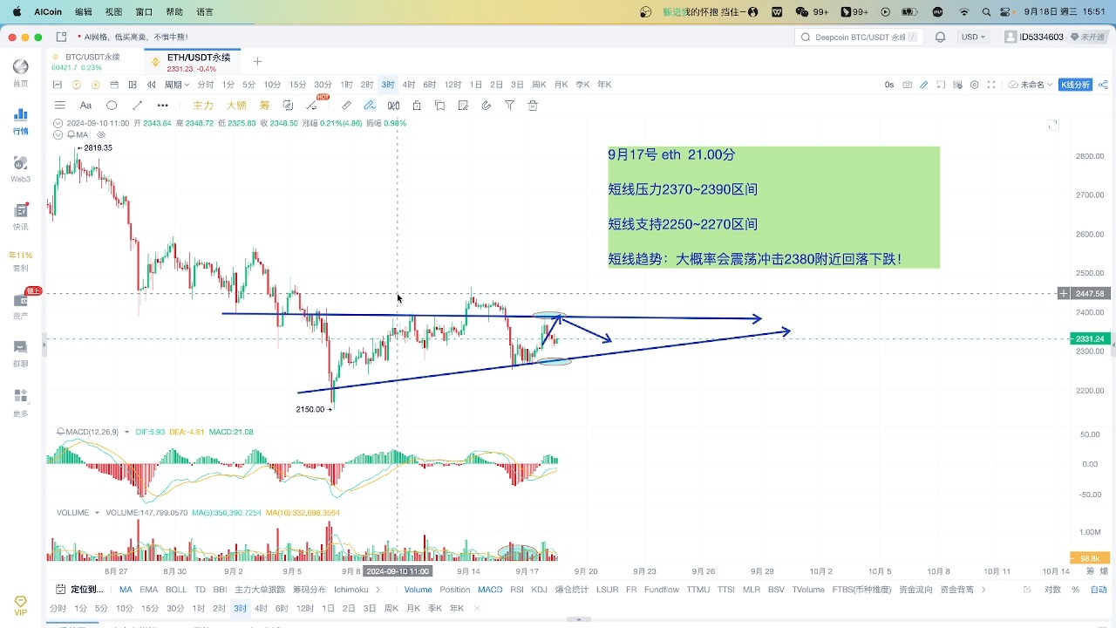Open the Web3 sidebar section
Screen dimensions: 1116x628
[x=20, y=168]
